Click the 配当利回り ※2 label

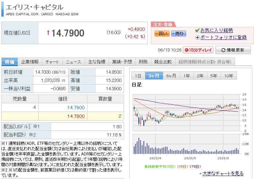click(20, 135)
